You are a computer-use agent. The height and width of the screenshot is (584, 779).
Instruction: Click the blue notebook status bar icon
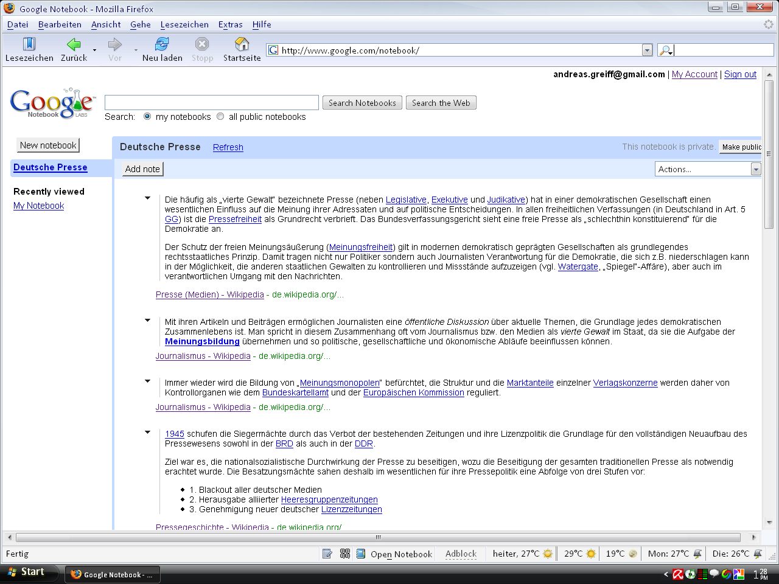coord(360,554)
